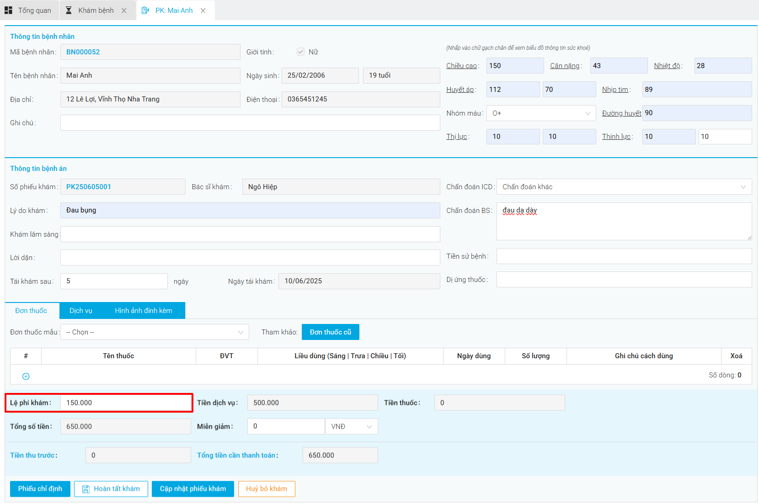759x504 pixels.
Task: Click the Tiền sử bệnh input field
Action: 624,256
